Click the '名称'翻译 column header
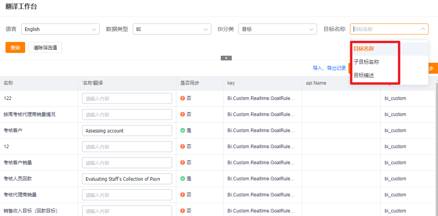This screenshot has height=216, width=438. pos(127,83)
